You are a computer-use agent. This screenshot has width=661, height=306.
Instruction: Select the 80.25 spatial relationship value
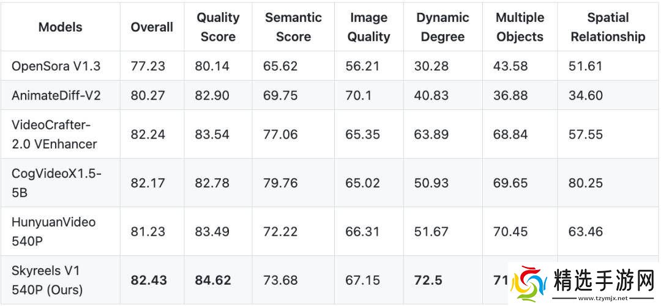[x=586, y=183]
